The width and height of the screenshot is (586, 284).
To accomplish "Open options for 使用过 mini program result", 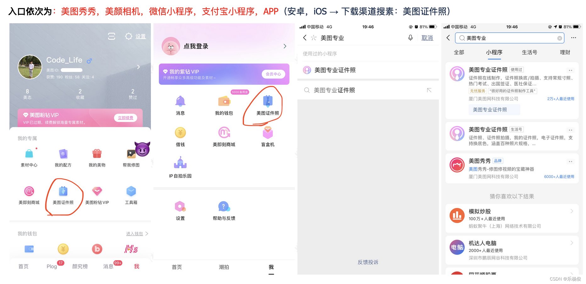I will [x=571, y=70].
